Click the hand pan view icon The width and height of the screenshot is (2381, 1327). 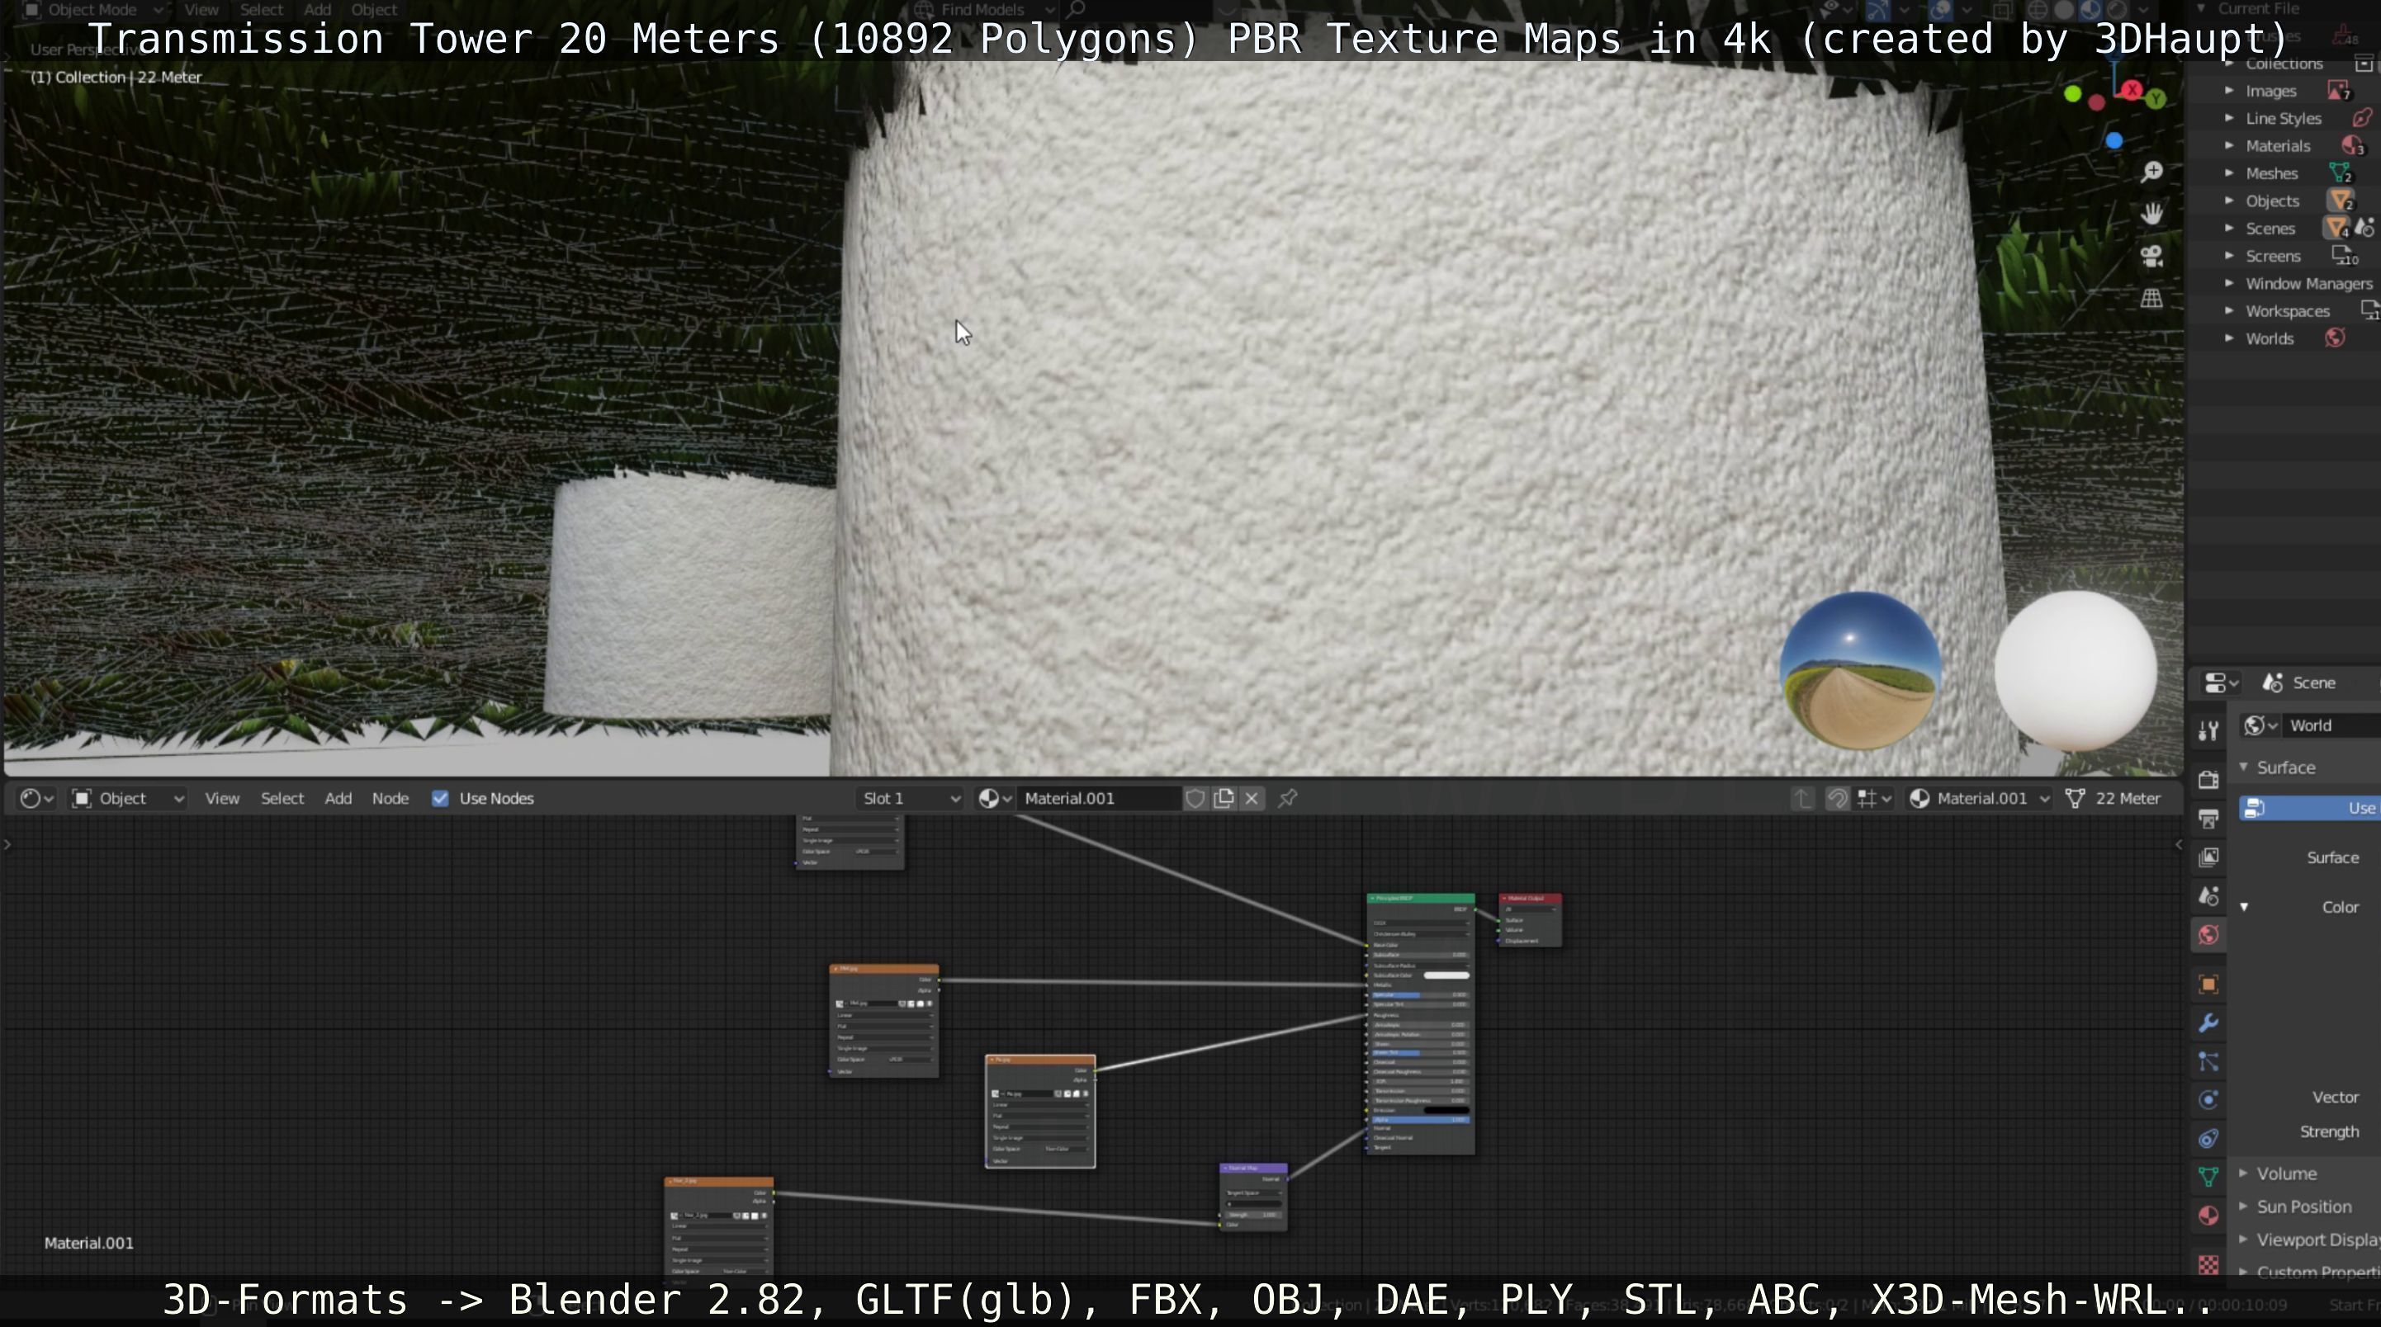coord(2151,214)
